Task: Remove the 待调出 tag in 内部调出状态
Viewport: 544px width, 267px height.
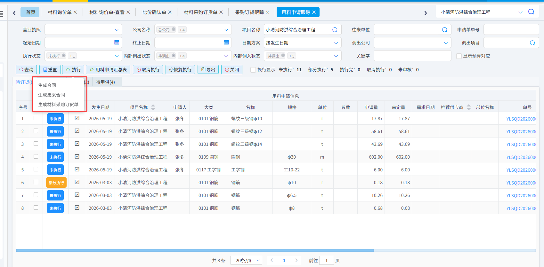Action: (174, 56)
